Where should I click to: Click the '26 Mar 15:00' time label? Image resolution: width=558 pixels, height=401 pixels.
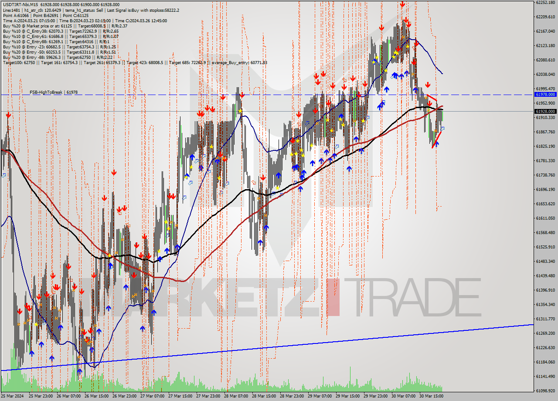pos(96,397)
